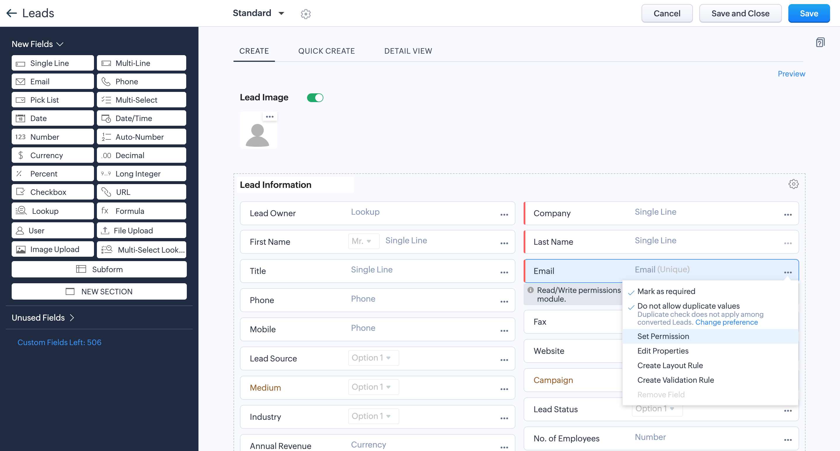Expand the New Fields panel chevron
The width and height of the screenshot is (840, 451).
(x=60, y=44)
